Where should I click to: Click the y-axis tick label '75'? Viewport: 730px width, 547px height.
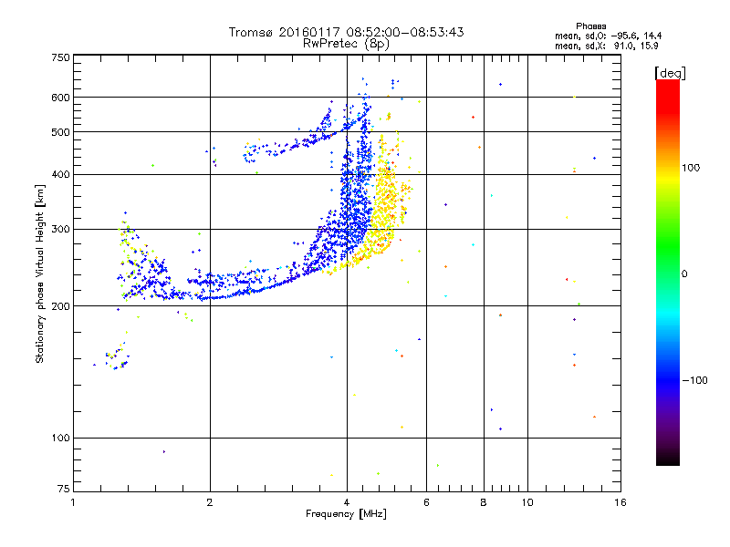pyautogui.click(x=64, y=489)
